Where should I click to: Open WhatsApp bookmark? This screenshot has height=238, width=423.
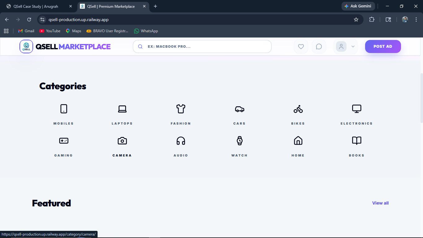click(x=146, y=31)
